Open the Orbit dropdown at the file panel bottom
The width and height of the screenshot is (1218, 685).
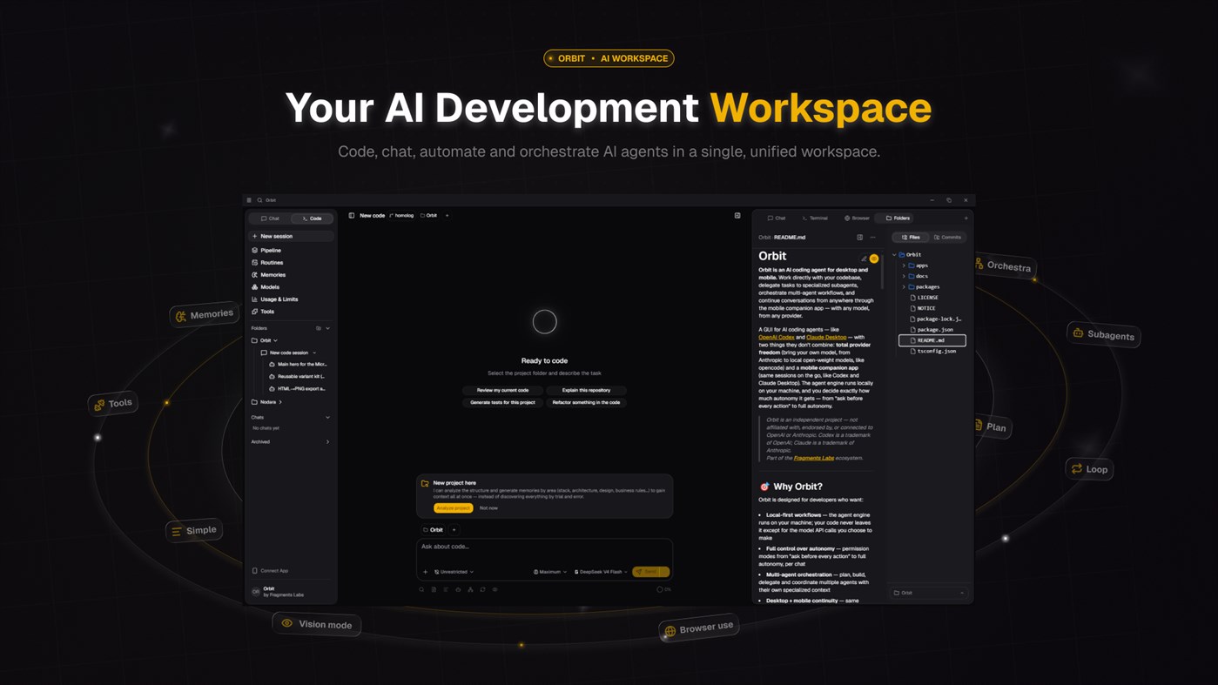(928, 593)
